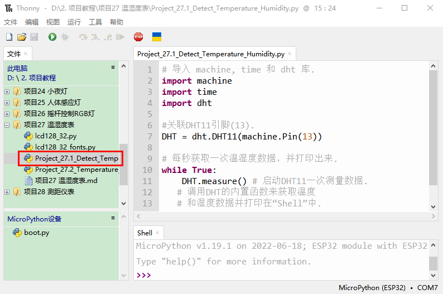Click the New file toolbar icon

(x=9, y=37)
